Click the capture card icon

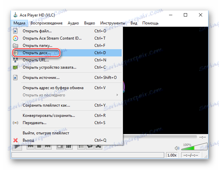point(15,67)
